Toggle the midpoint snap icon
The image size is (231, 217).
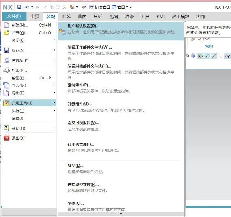214,56
